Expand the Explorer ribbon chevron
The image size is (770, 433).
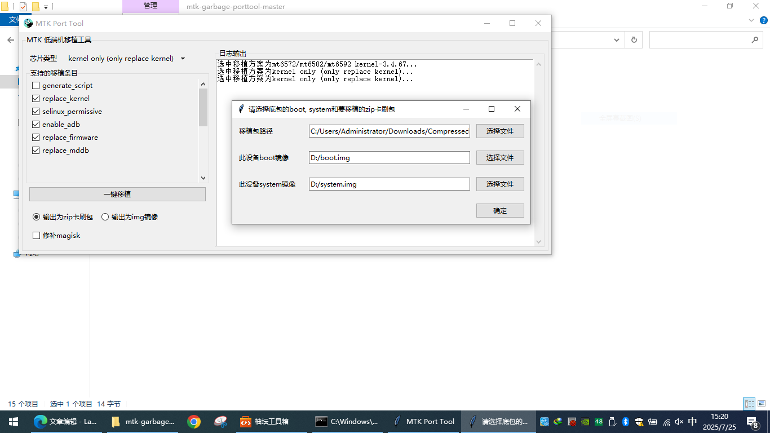click(x=750, y=20)
